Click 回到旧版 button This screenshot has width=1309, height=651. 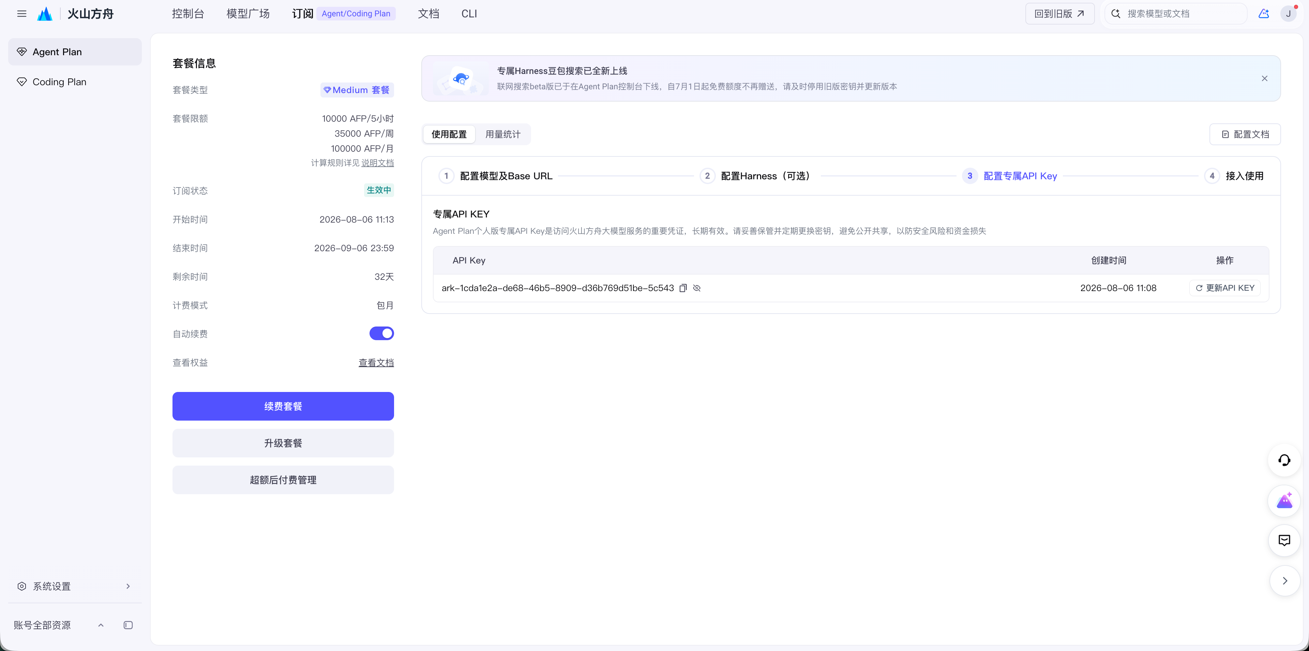point(1059,14)
